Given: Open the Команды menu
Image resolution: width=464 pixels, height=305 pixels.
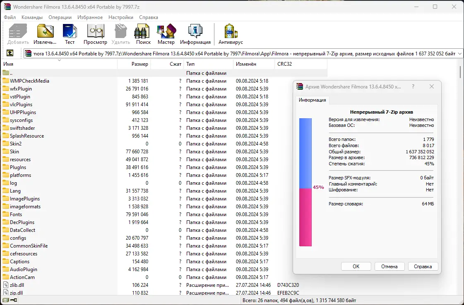Looking at the screenshot, I should click(x=32, y=17).
